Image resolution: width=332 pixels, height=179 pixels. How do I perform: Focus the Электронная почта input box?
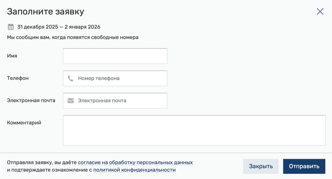[115, 101]
